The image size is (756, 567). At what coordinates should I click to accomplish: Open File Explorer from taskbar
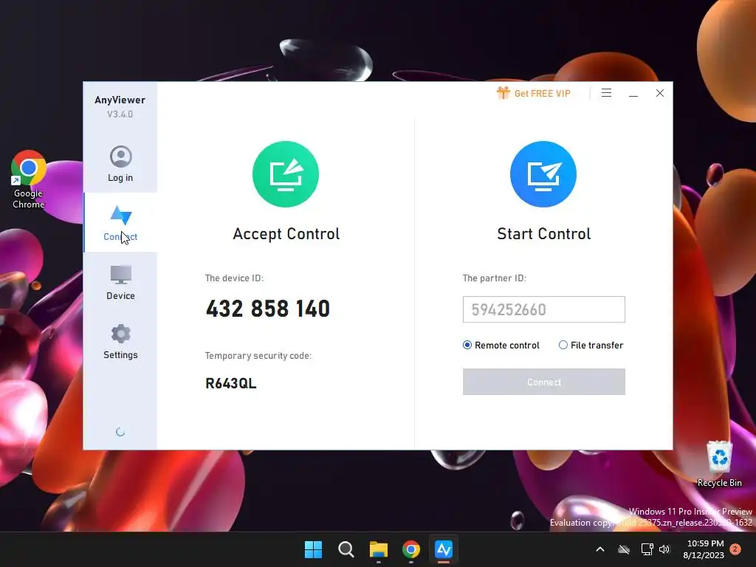[379, 549]
